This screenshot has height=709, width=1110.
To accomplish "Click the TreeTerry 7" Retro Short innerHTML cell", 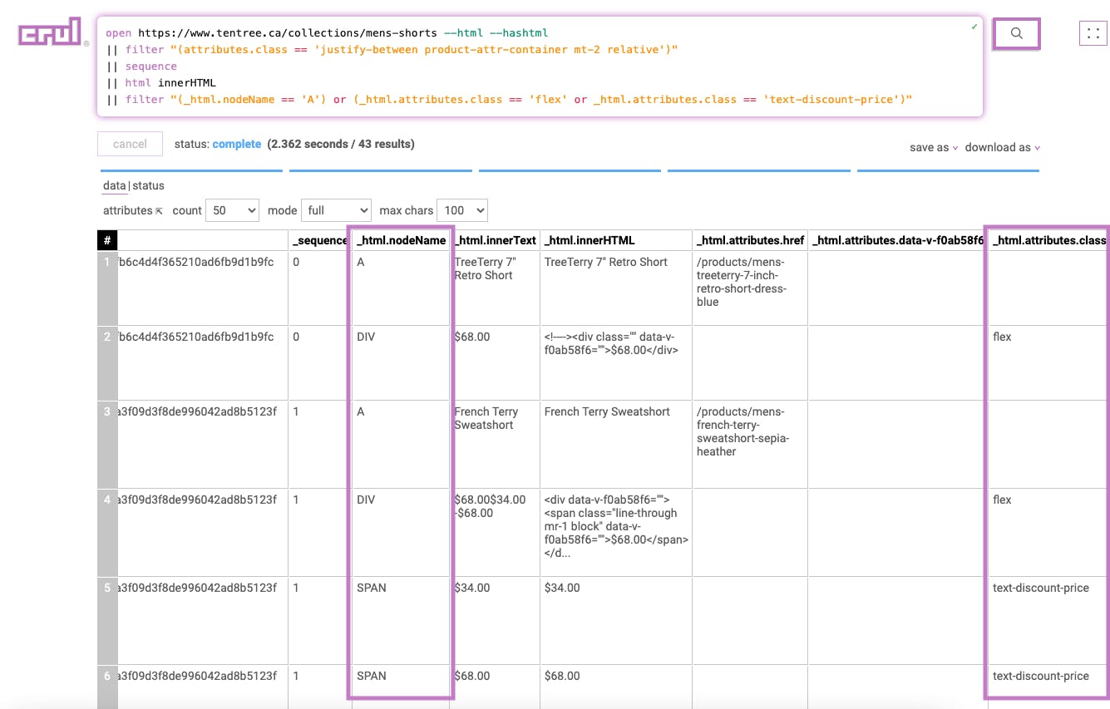I will click(x=616, y=288).
